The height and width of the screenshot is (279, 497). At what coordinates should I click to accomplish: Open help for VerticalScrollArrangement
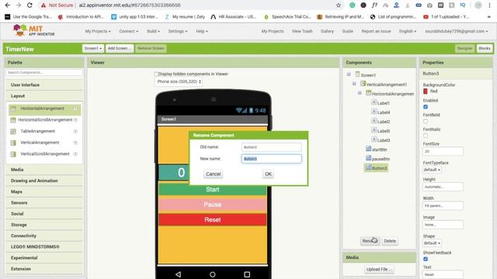point(75,154)
